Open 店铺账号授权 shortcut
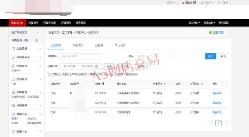 coord(18,96)
